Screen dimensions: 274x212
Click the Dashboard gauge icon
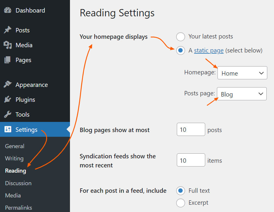(x=8, y=10)
